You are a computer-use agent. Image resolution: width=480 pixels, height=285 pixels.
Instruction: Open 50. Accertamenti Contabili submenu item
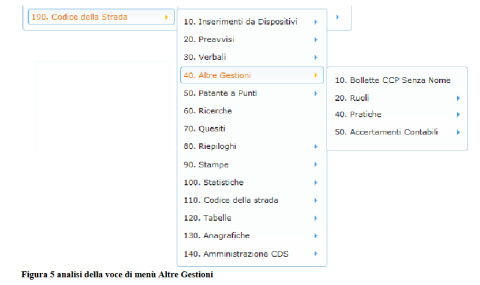(x=386, y=132)
